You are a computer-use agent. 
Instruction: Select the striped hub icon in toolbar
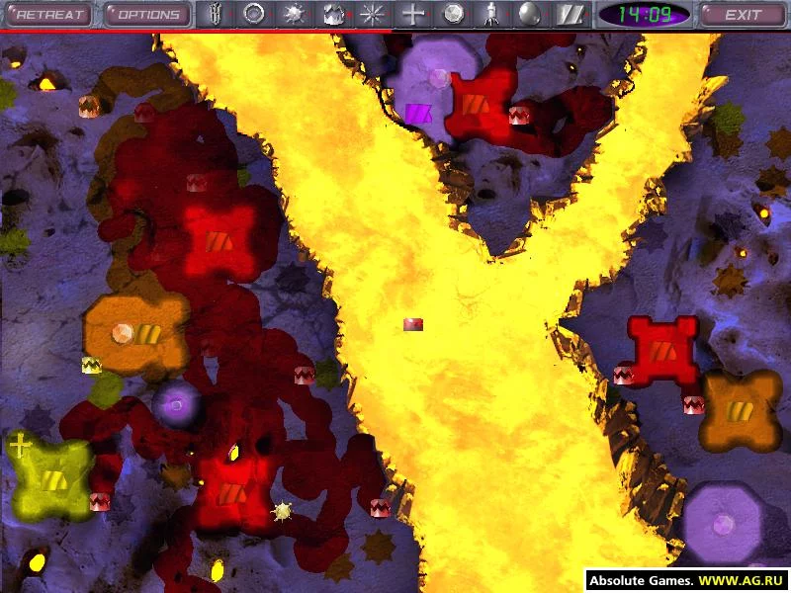click(x=570, y=14)
